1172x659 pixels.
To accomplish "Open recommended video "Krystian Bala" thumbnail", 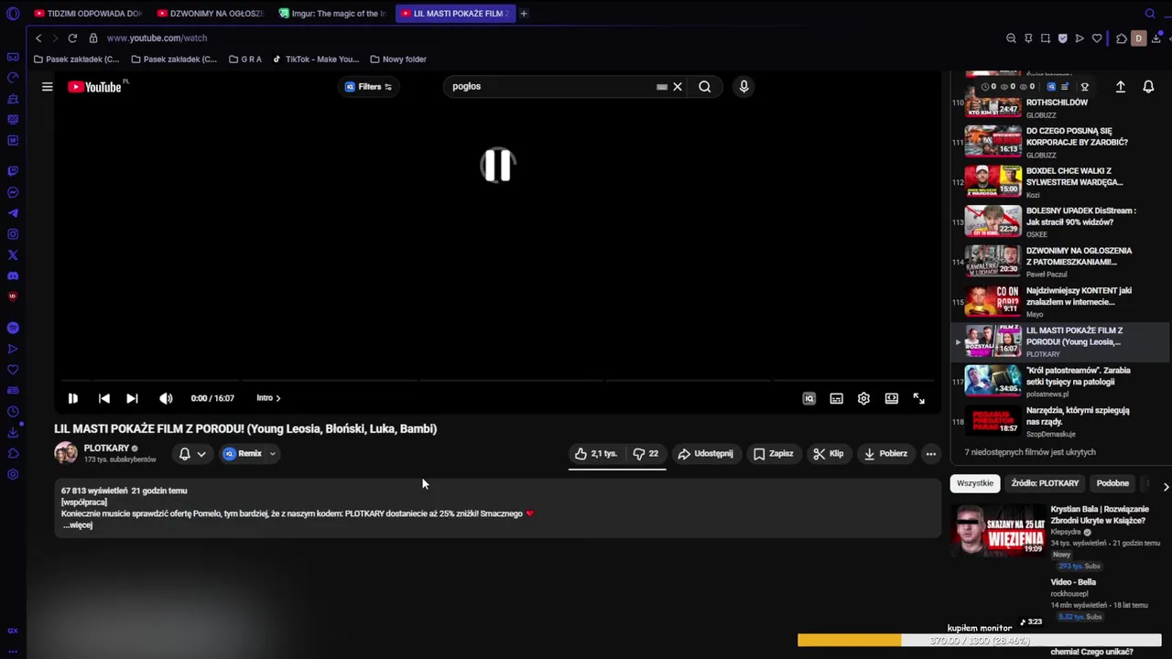I will (998, 530).
